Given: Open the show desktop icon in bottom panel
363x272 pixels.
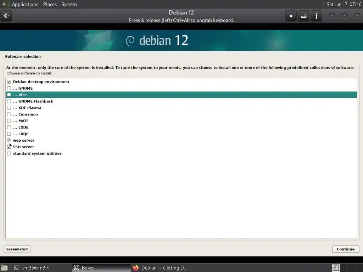Looking at the screenshot, I should coord(4,268).
